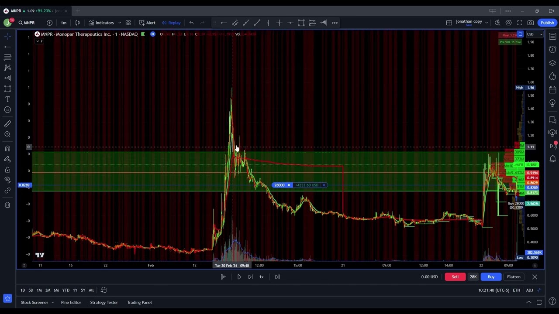The height and width of the screenshot is (314, 559).
Task: Open the USD currency dropdown
Action: pos(535,34)
